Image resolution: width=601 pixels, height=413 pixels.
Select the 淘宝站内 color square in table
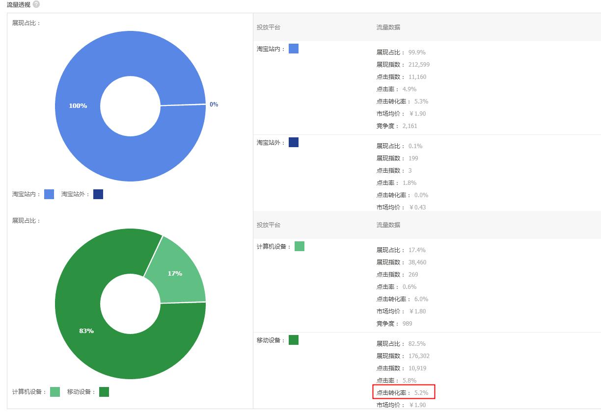tap(294, 49)
